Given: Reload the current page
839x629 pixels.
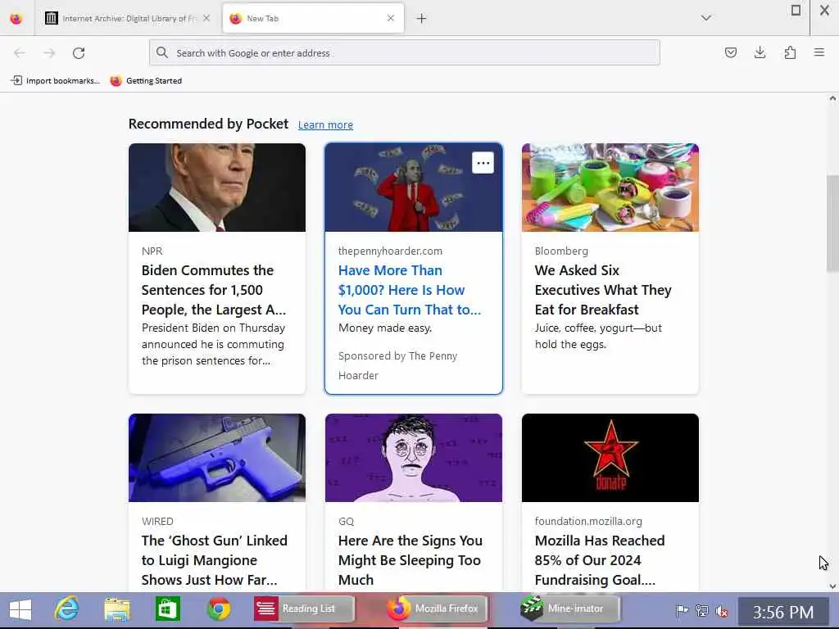Looking at the screenshot, I should (79, 53).
